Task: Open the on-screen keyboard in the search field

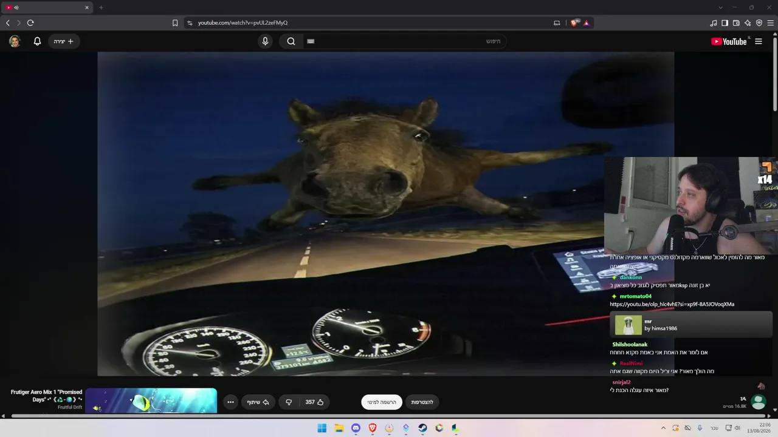Action: point(311,41)
